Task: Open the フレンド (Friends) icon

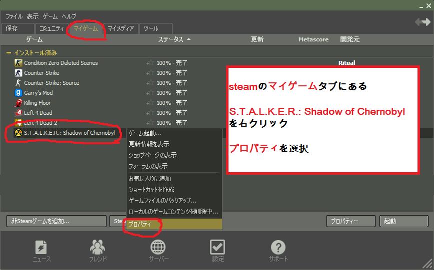Action: point(97,247)
